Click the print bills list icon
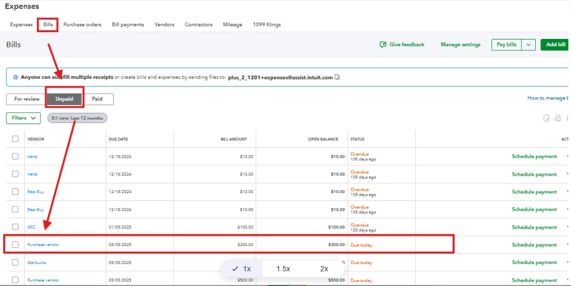Viewport: 571px width, 286px height. point(558,118)
